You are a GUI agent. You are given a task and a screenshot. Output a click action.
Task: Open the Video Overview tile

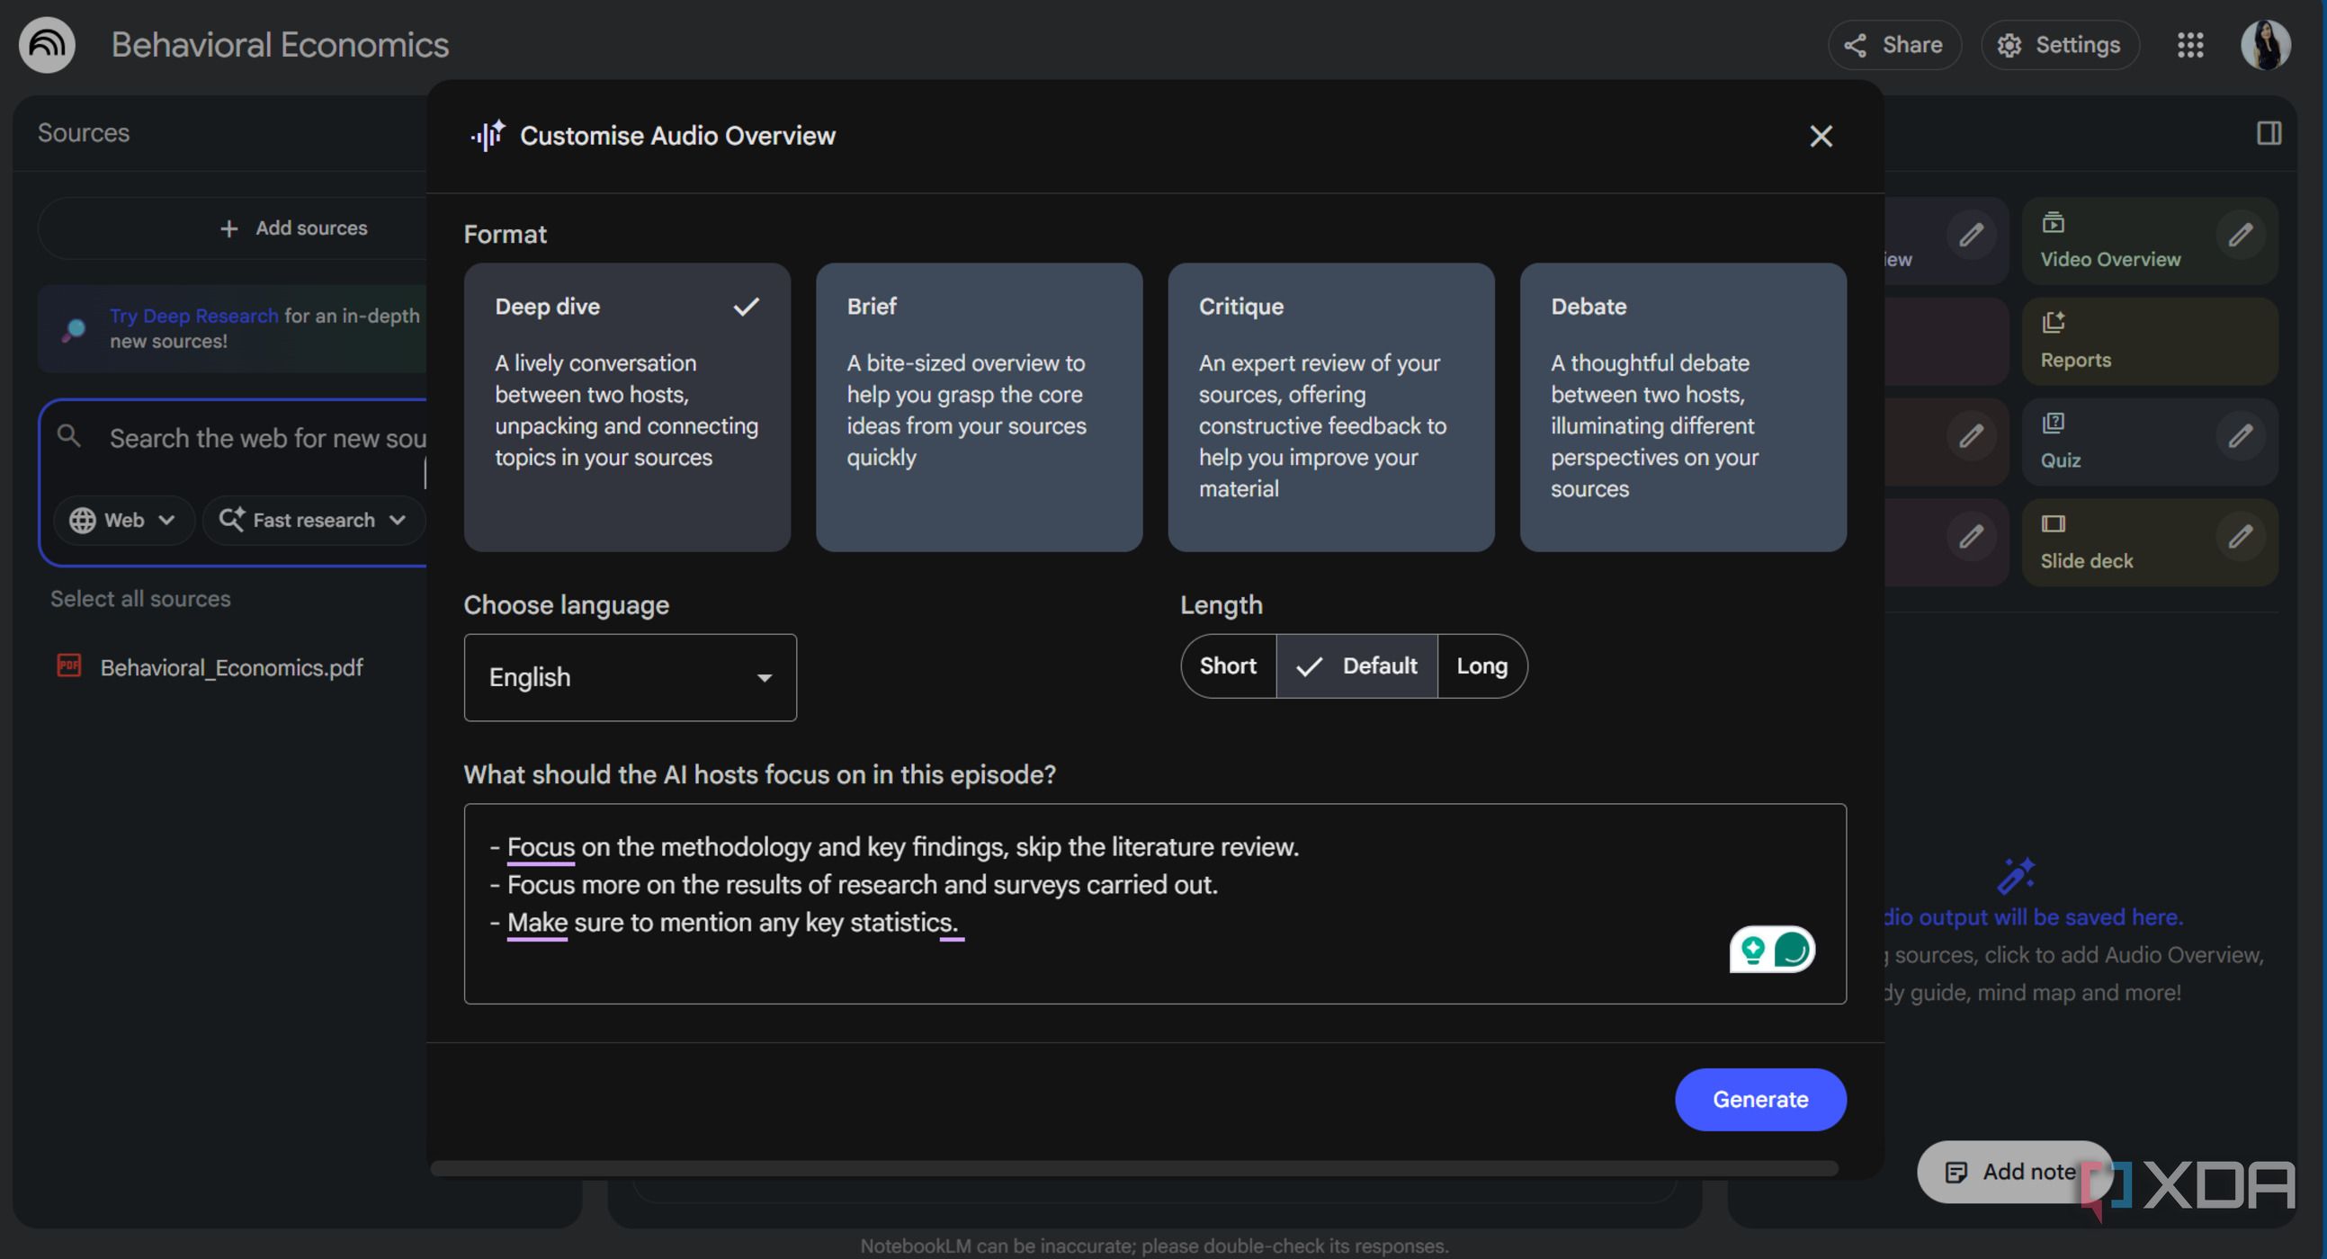[x=2148, y=240]
